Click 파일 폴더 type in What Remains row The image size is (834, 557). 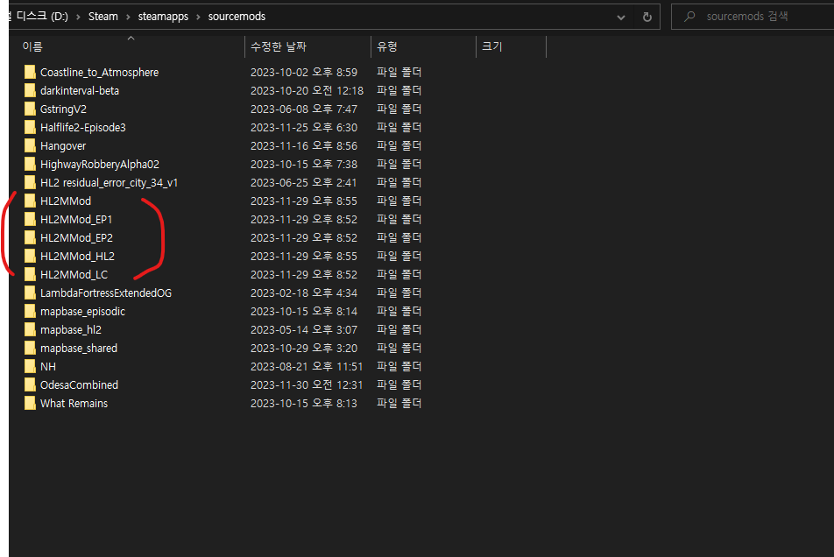[399, 404]
